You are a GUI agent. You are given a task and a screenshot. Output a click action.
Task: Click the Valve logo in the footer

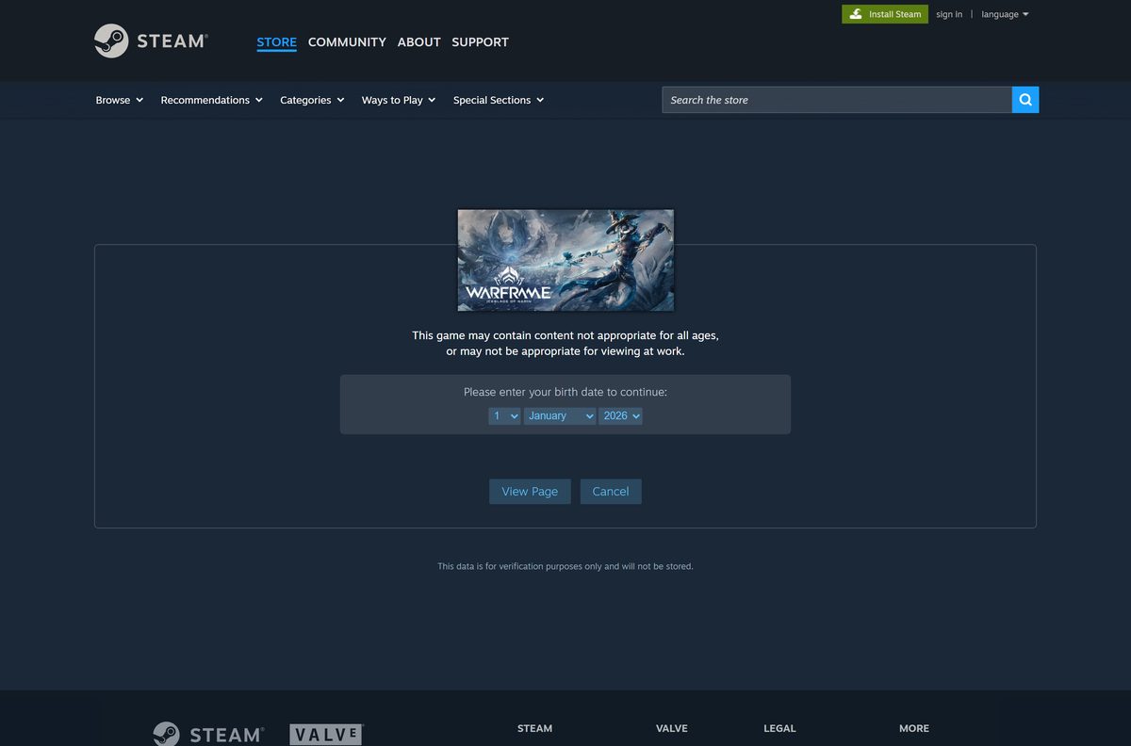tap(326, 735)
